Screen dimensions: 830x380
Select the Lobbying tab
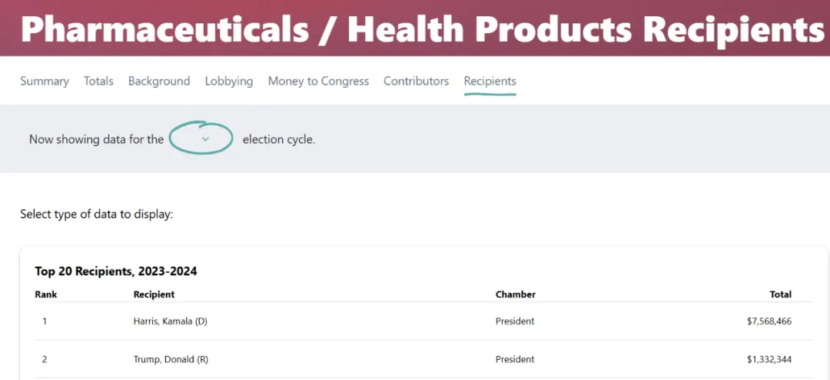[229, 81]
